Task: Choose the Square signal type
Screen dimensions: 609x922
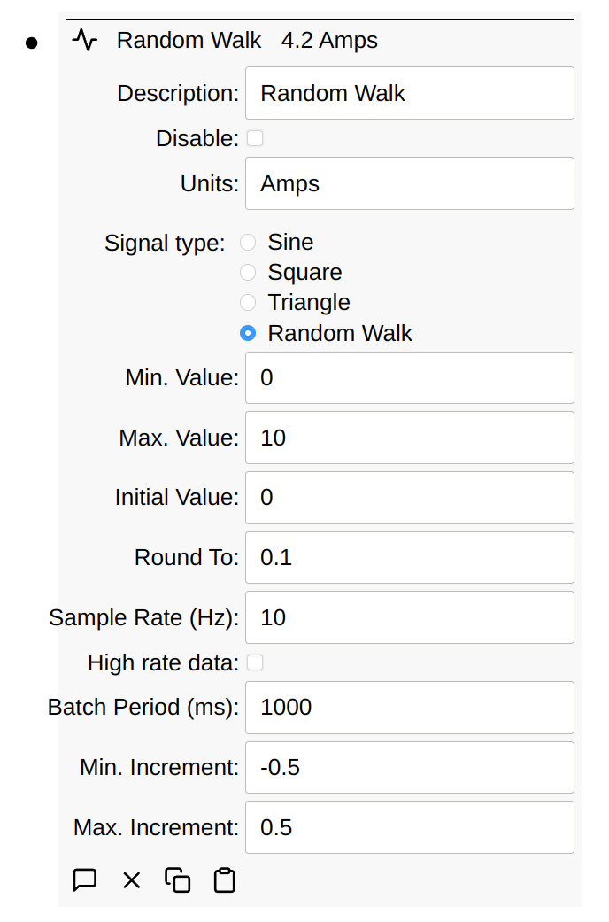Action: [249, 273]
